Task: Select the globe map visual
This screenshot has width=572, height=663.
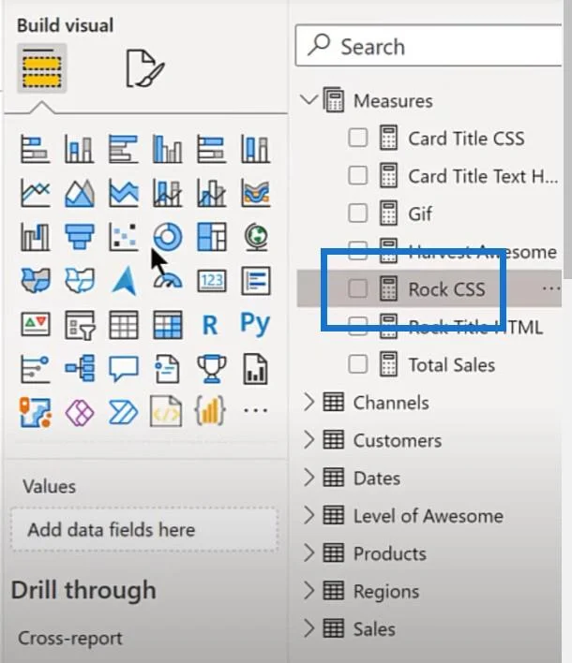Action: click(256, 237)
